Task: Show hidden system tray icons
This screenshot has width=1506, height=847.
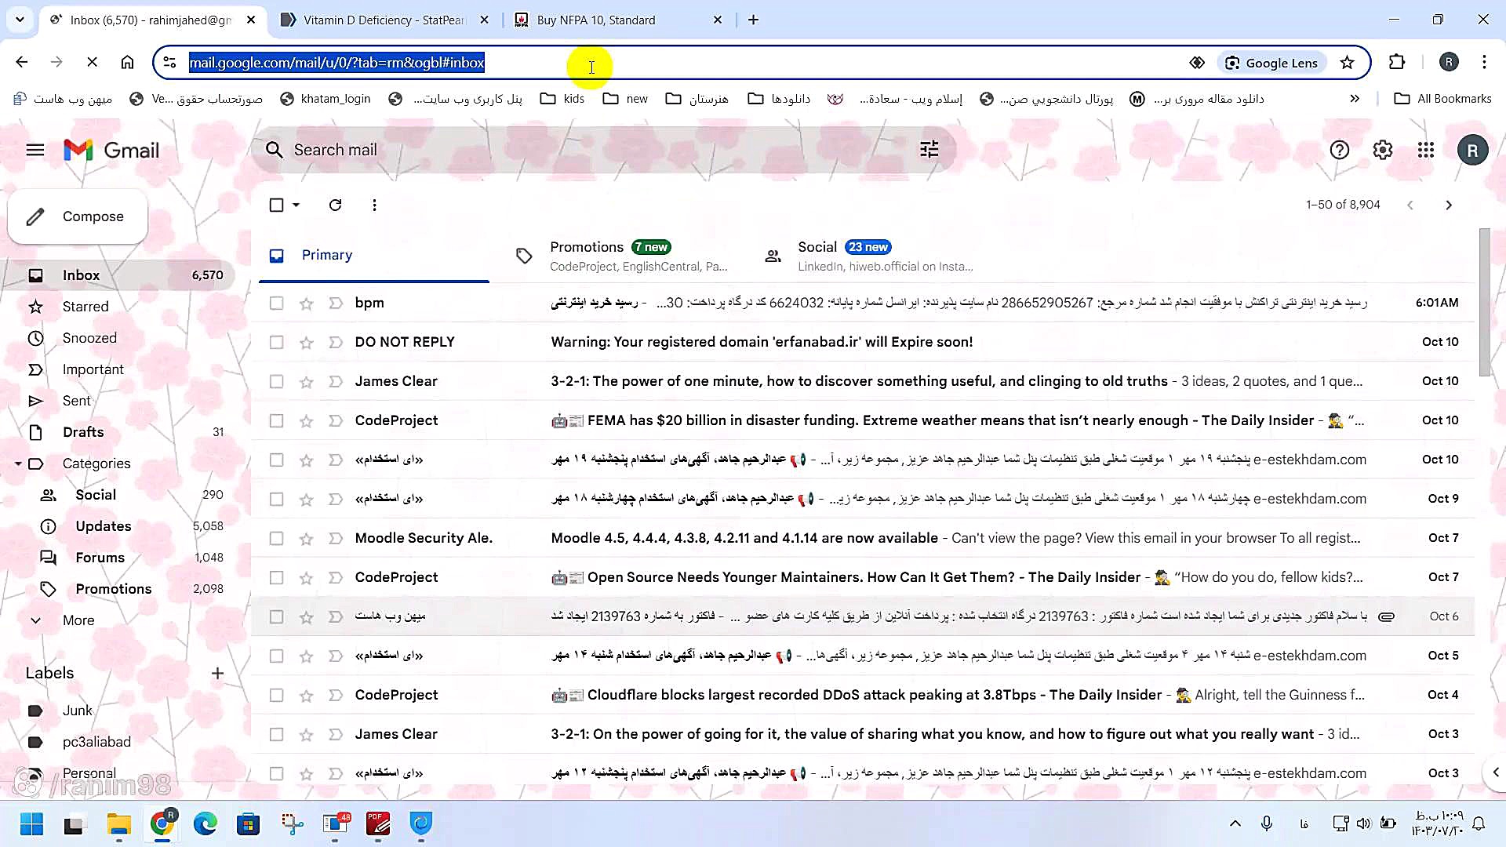Action: click(1235, 823)
